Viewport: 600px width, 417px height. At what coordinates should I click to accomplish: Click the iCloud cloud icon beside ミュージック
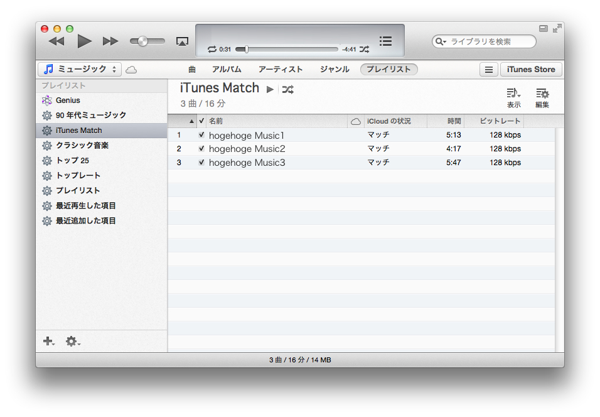point(131,70)
